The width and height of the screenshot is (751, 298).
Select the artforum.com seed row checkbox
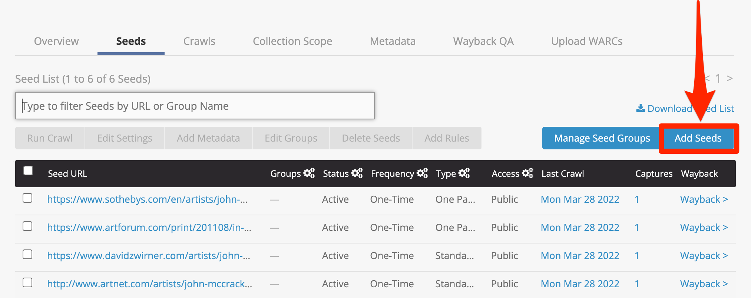click(x=27, y=226)
